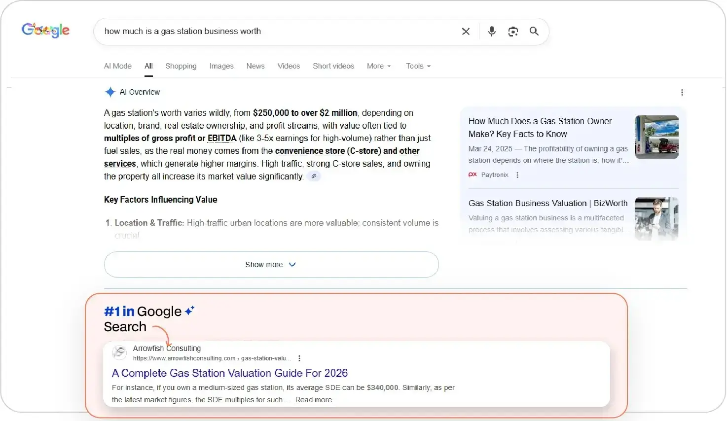Clear the search query with the X icon
727x421 pixels.
pos(466,31)
